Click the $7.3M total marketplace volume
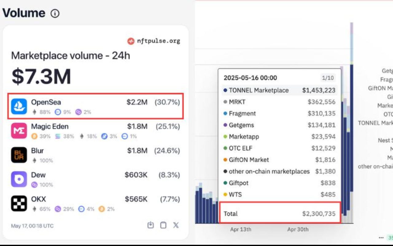 (41, 77)
